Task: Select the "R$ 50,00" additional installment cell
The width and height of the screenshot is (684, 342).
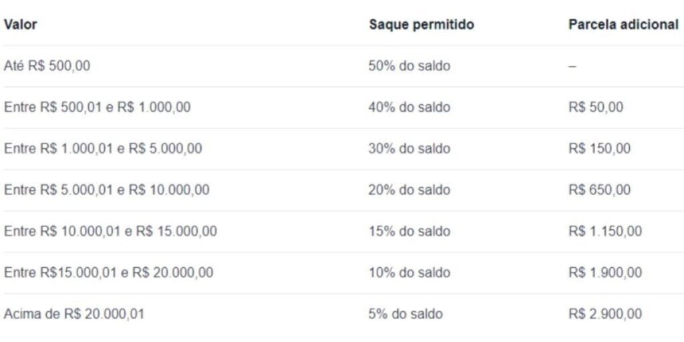Action: pyautogui.click(x=596, y=108)
